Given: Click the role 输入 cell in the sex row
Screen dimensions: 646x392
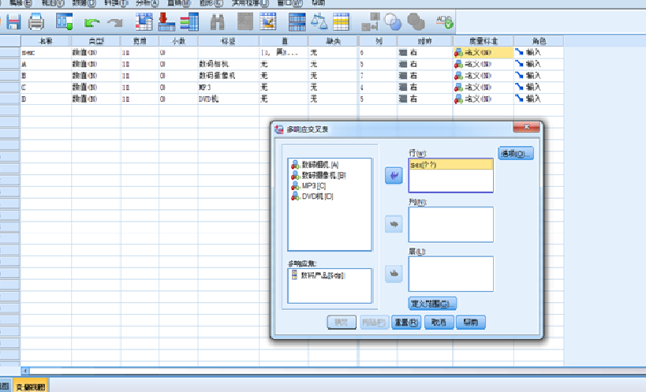Looking at the screenshot, I should 539,53.
